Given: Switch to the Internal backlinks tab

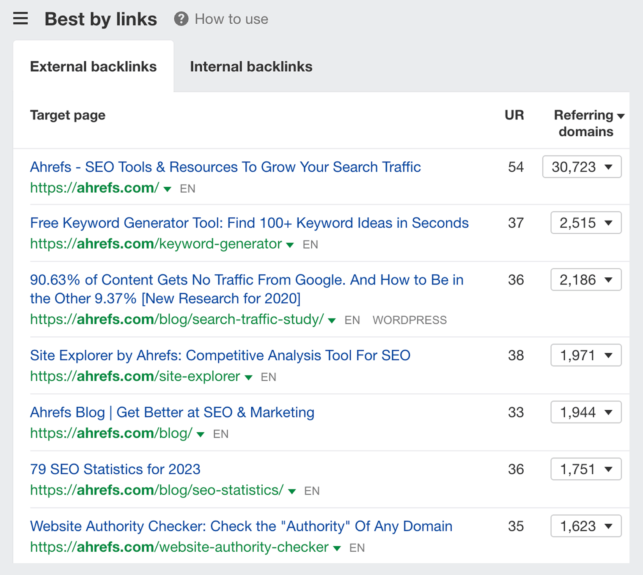Looking at the screenshot, I should tap(251, 66).
